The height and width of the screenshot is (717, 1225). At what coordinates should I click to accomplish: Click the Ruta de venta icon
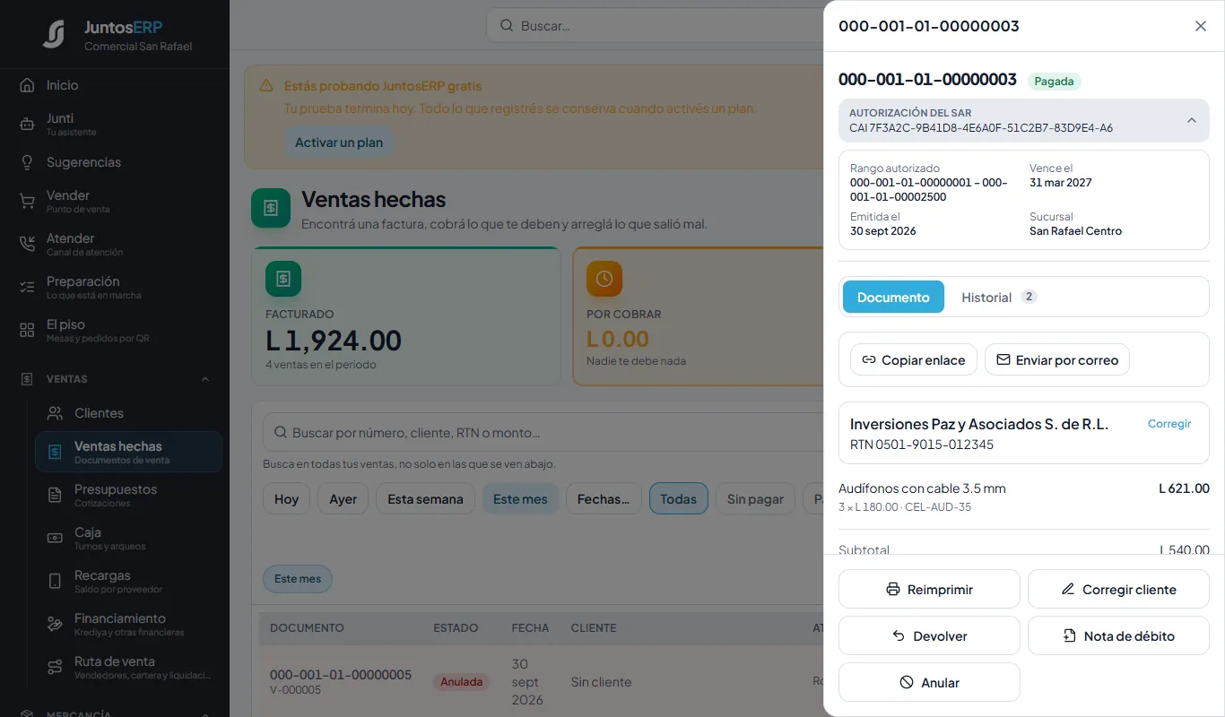(55, 668)
